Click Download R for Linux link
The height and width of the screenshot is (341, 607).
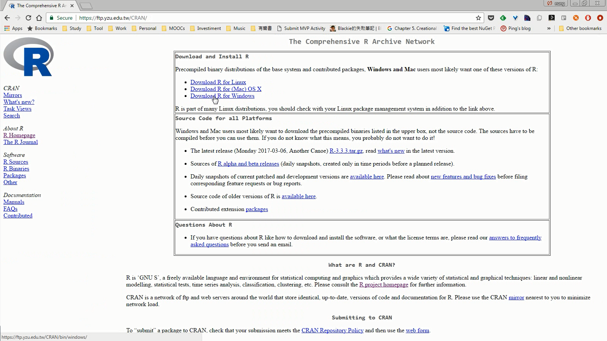[x=218, y=82]
